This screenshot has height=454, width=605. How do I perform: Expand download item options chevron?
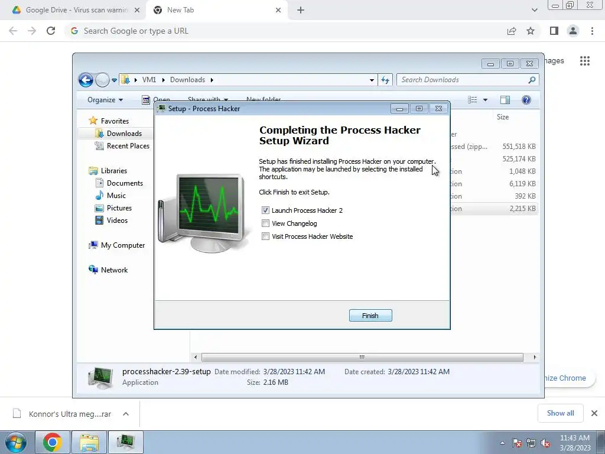(126, 414)
